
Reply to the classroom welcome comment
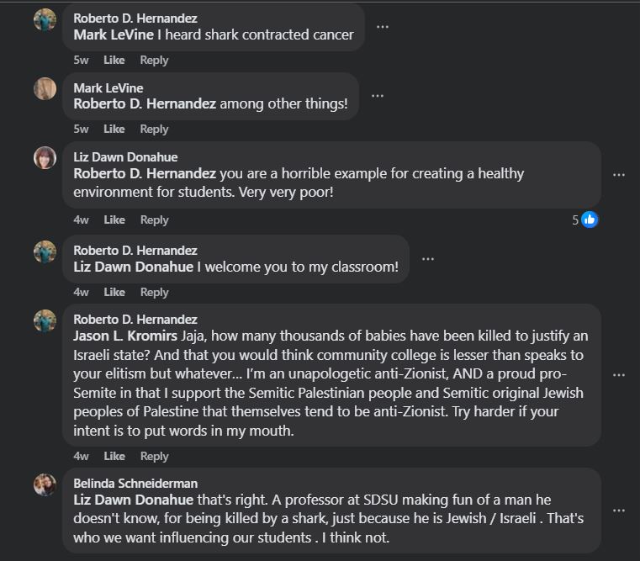coord(154,292)
